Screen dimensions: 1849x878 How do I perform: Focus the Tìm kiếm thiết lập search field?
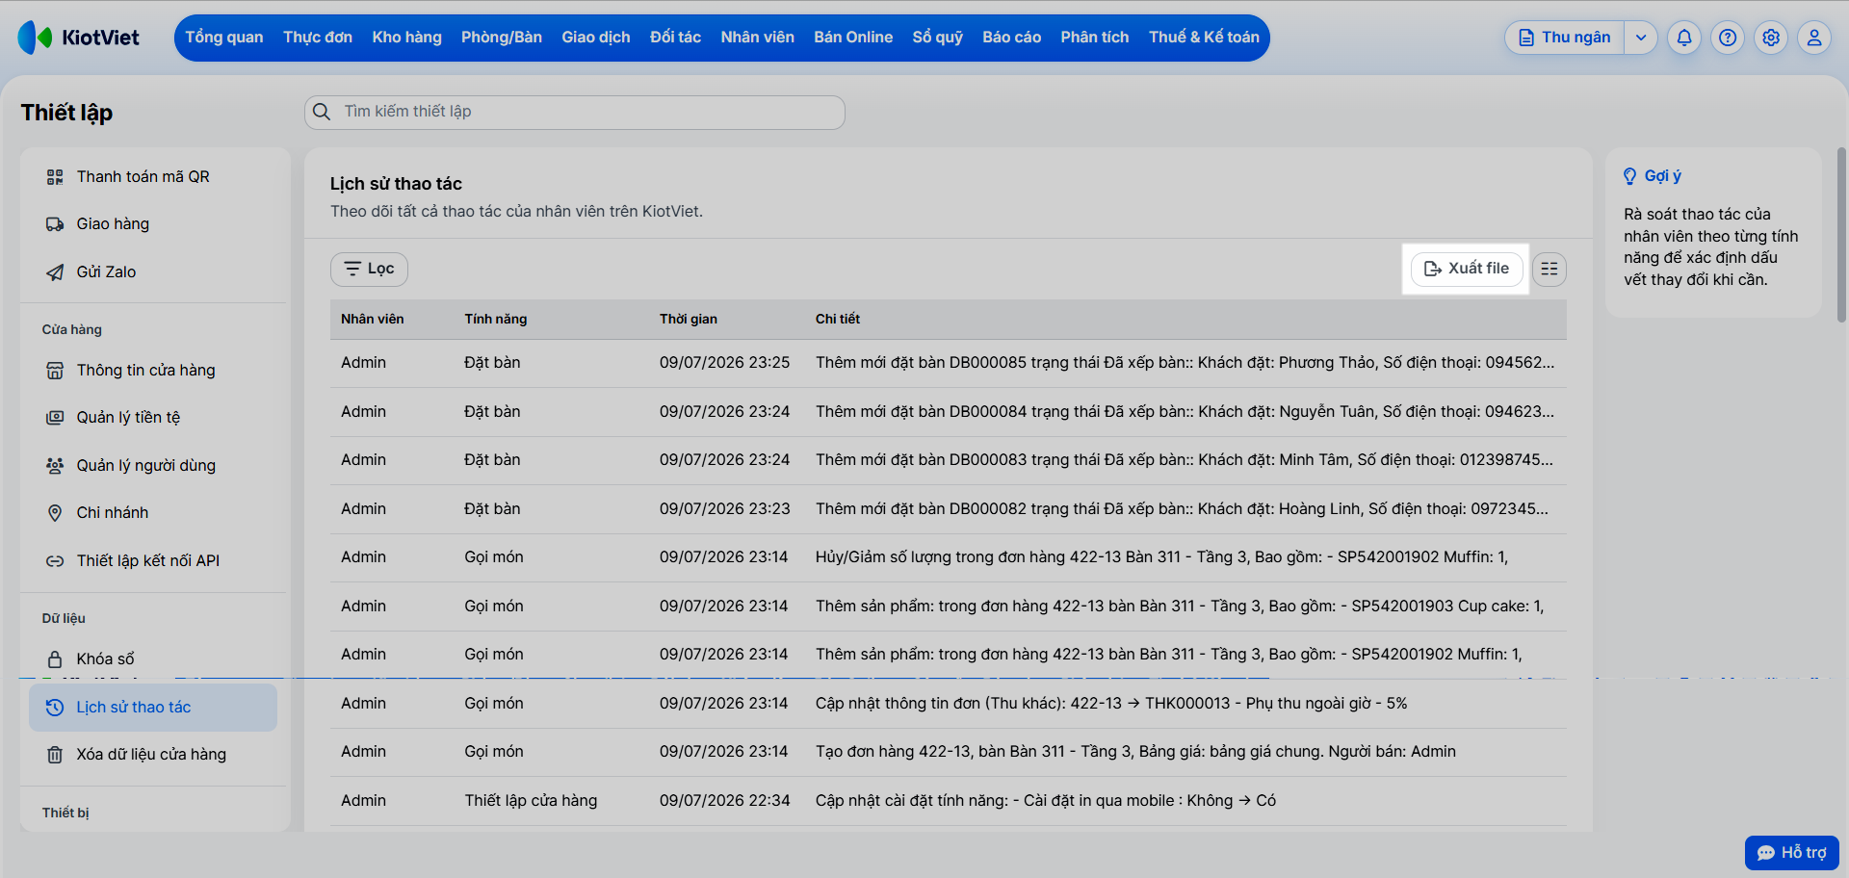point(575,112)
